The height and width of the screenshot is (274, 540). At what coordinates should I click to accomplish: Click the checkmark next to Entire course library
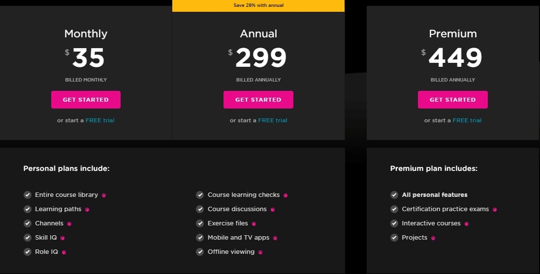click(x=28, y=195)
